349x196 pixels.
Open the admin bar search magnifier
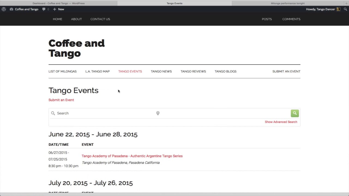point(345,9)
